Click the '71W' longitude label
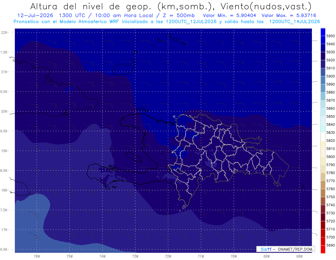Viewport: 336px width, 260px height. pyautogui.click(x=201, y=257)
